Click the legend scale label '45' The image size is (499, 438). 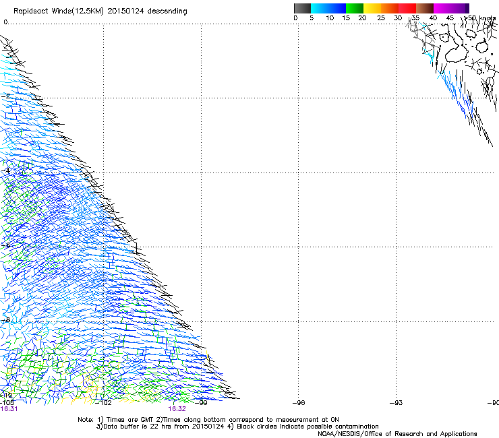(x=450, y=18)
